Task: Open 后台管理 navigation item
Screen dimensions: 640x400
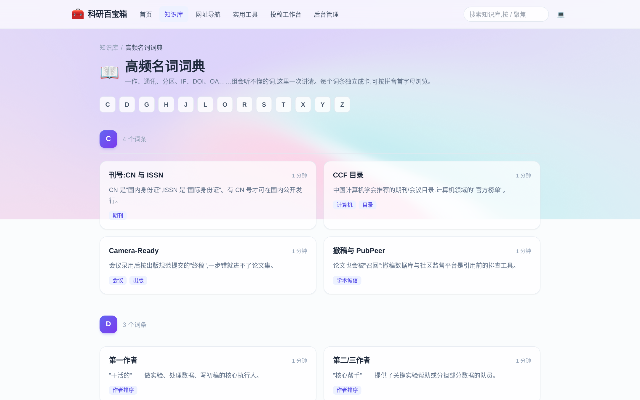Action: pyautogui.click(x=326, y=15)
